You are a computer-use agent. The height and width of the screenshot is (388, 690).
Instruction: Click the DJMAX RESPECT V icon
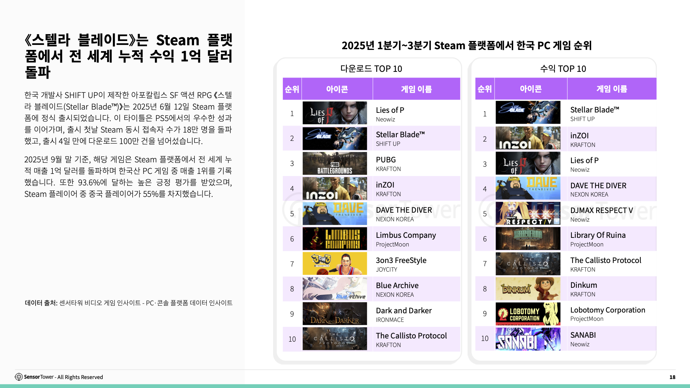pyautogui.click(x=528, y=213)
